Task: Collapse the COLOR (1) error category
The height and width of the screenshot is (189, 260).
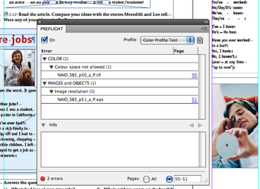Action: point(44,59)
